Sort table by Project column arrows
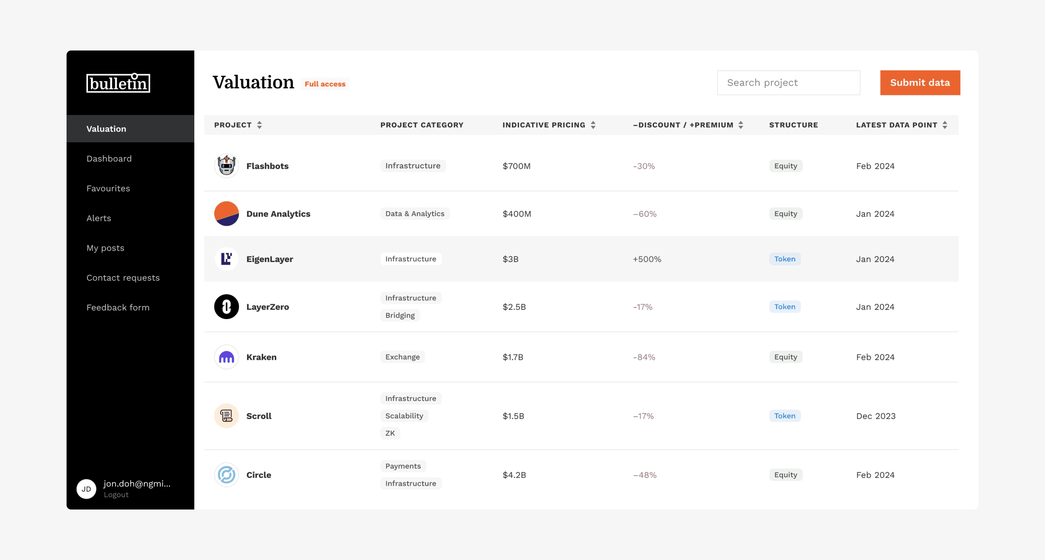 (260, 125)
